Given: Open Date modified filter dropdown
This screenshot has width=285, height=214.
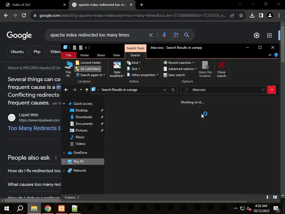Looking at the screenshot, I should pyautogui.click(x=117, y=69).
